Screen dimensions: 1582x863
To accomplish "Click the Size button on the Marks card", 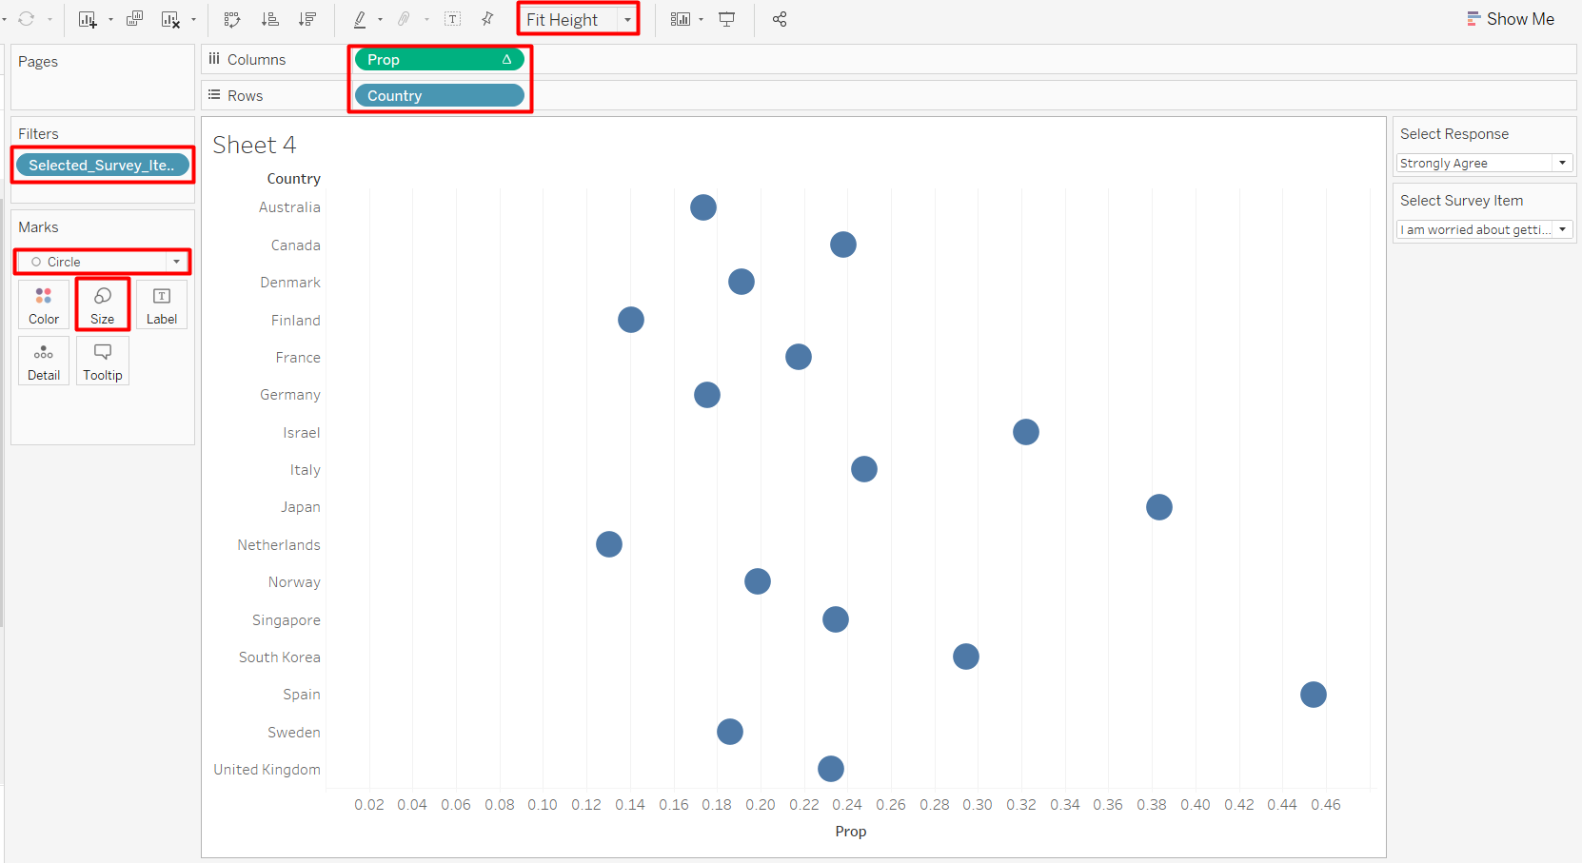I will (102, 304).
